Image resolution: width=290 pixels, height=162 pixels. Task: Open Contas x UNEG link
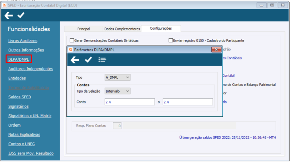click(x=21, y=144)
